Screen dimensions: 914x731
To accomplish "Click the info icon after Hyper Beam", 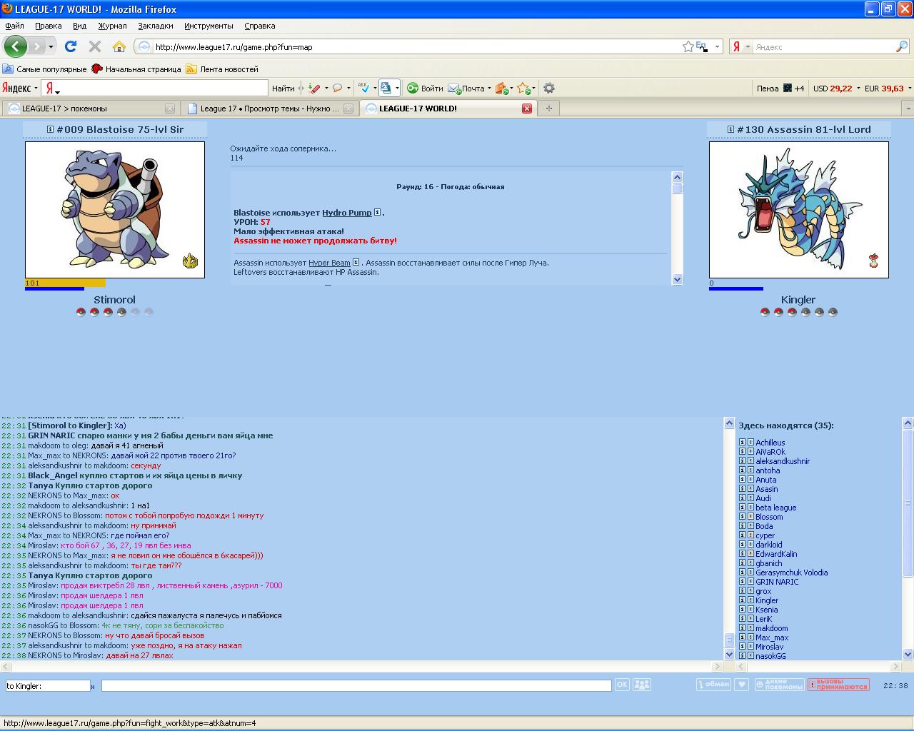I will 356,262.
